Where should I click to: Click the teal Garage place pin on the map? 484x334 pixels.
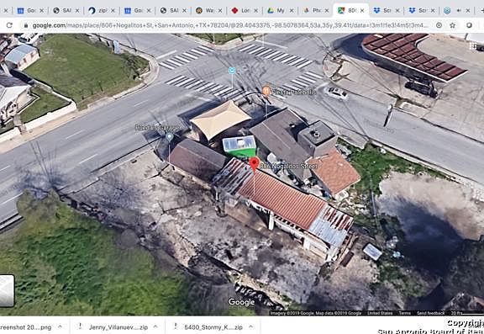click(169, 136)
